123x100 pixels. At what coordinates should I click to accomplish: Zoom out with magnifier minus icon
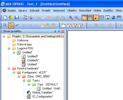point(77,18)
